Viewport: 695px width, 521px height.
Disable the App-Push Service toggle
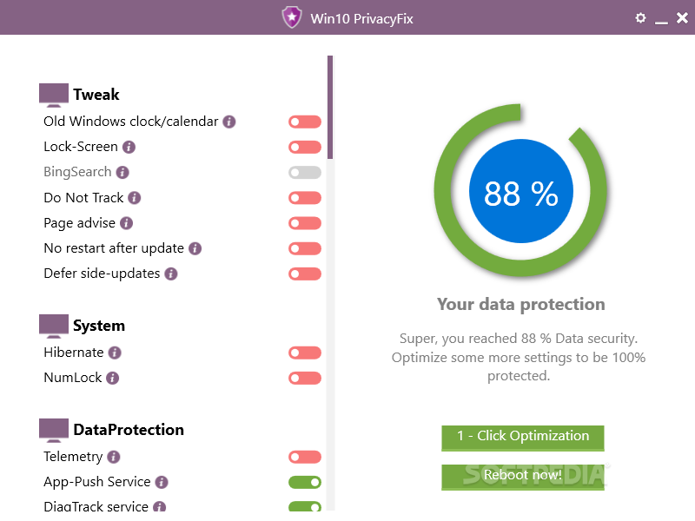click(305, 482)
